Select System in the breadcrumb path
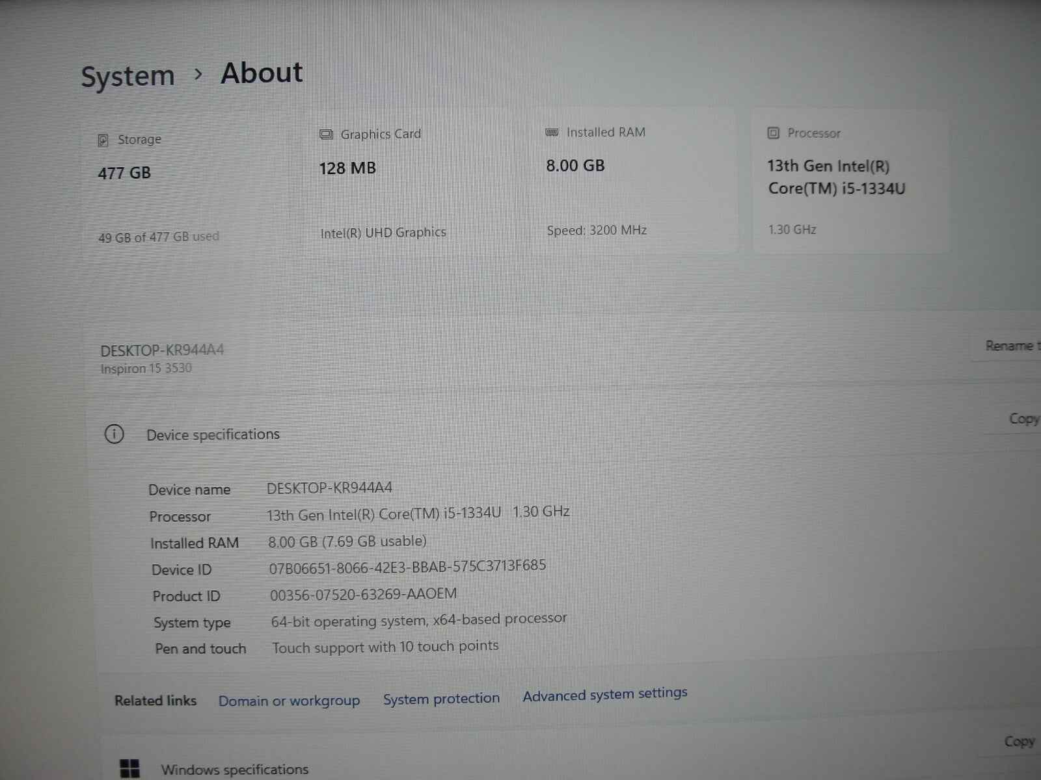 click(128, 75)
